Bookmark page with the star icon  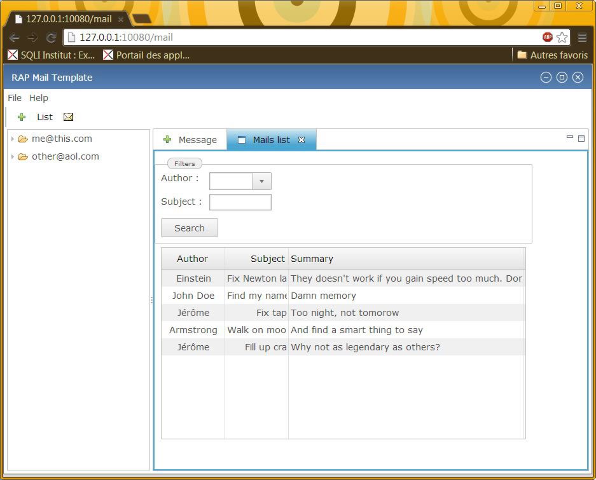[x=562, y=38]
